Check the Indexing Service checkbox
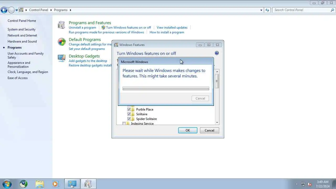Screen dimensions: 336x189 point(124,123)
